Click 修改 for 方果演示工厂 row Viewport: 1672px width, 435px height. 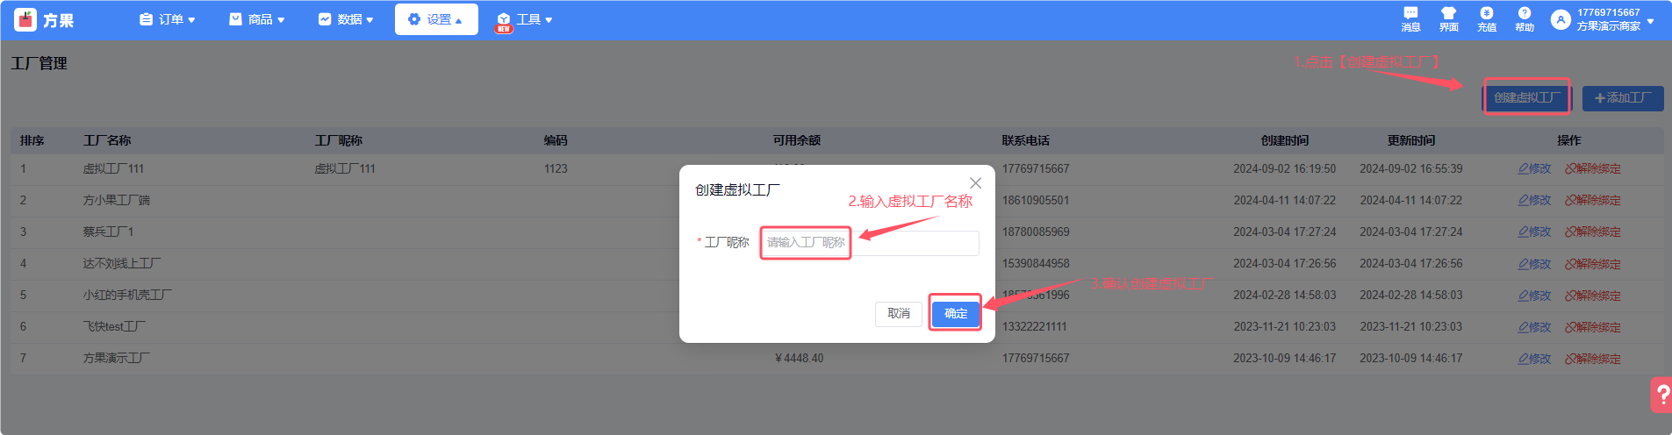point(1534,359)
